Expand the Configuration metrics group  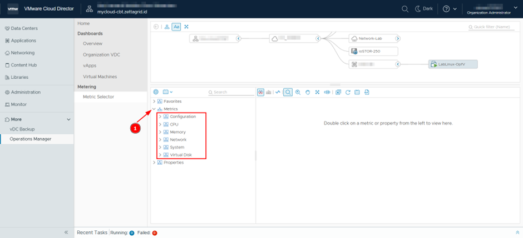tap(160, 117)
